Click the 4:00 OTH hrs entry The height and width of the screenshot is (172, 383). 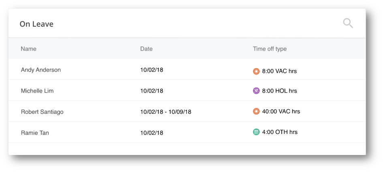(x=280, y=132)
